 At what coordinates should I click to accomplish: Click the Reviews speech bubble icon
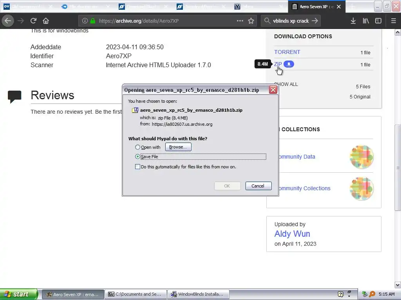(x=14, y=97)
